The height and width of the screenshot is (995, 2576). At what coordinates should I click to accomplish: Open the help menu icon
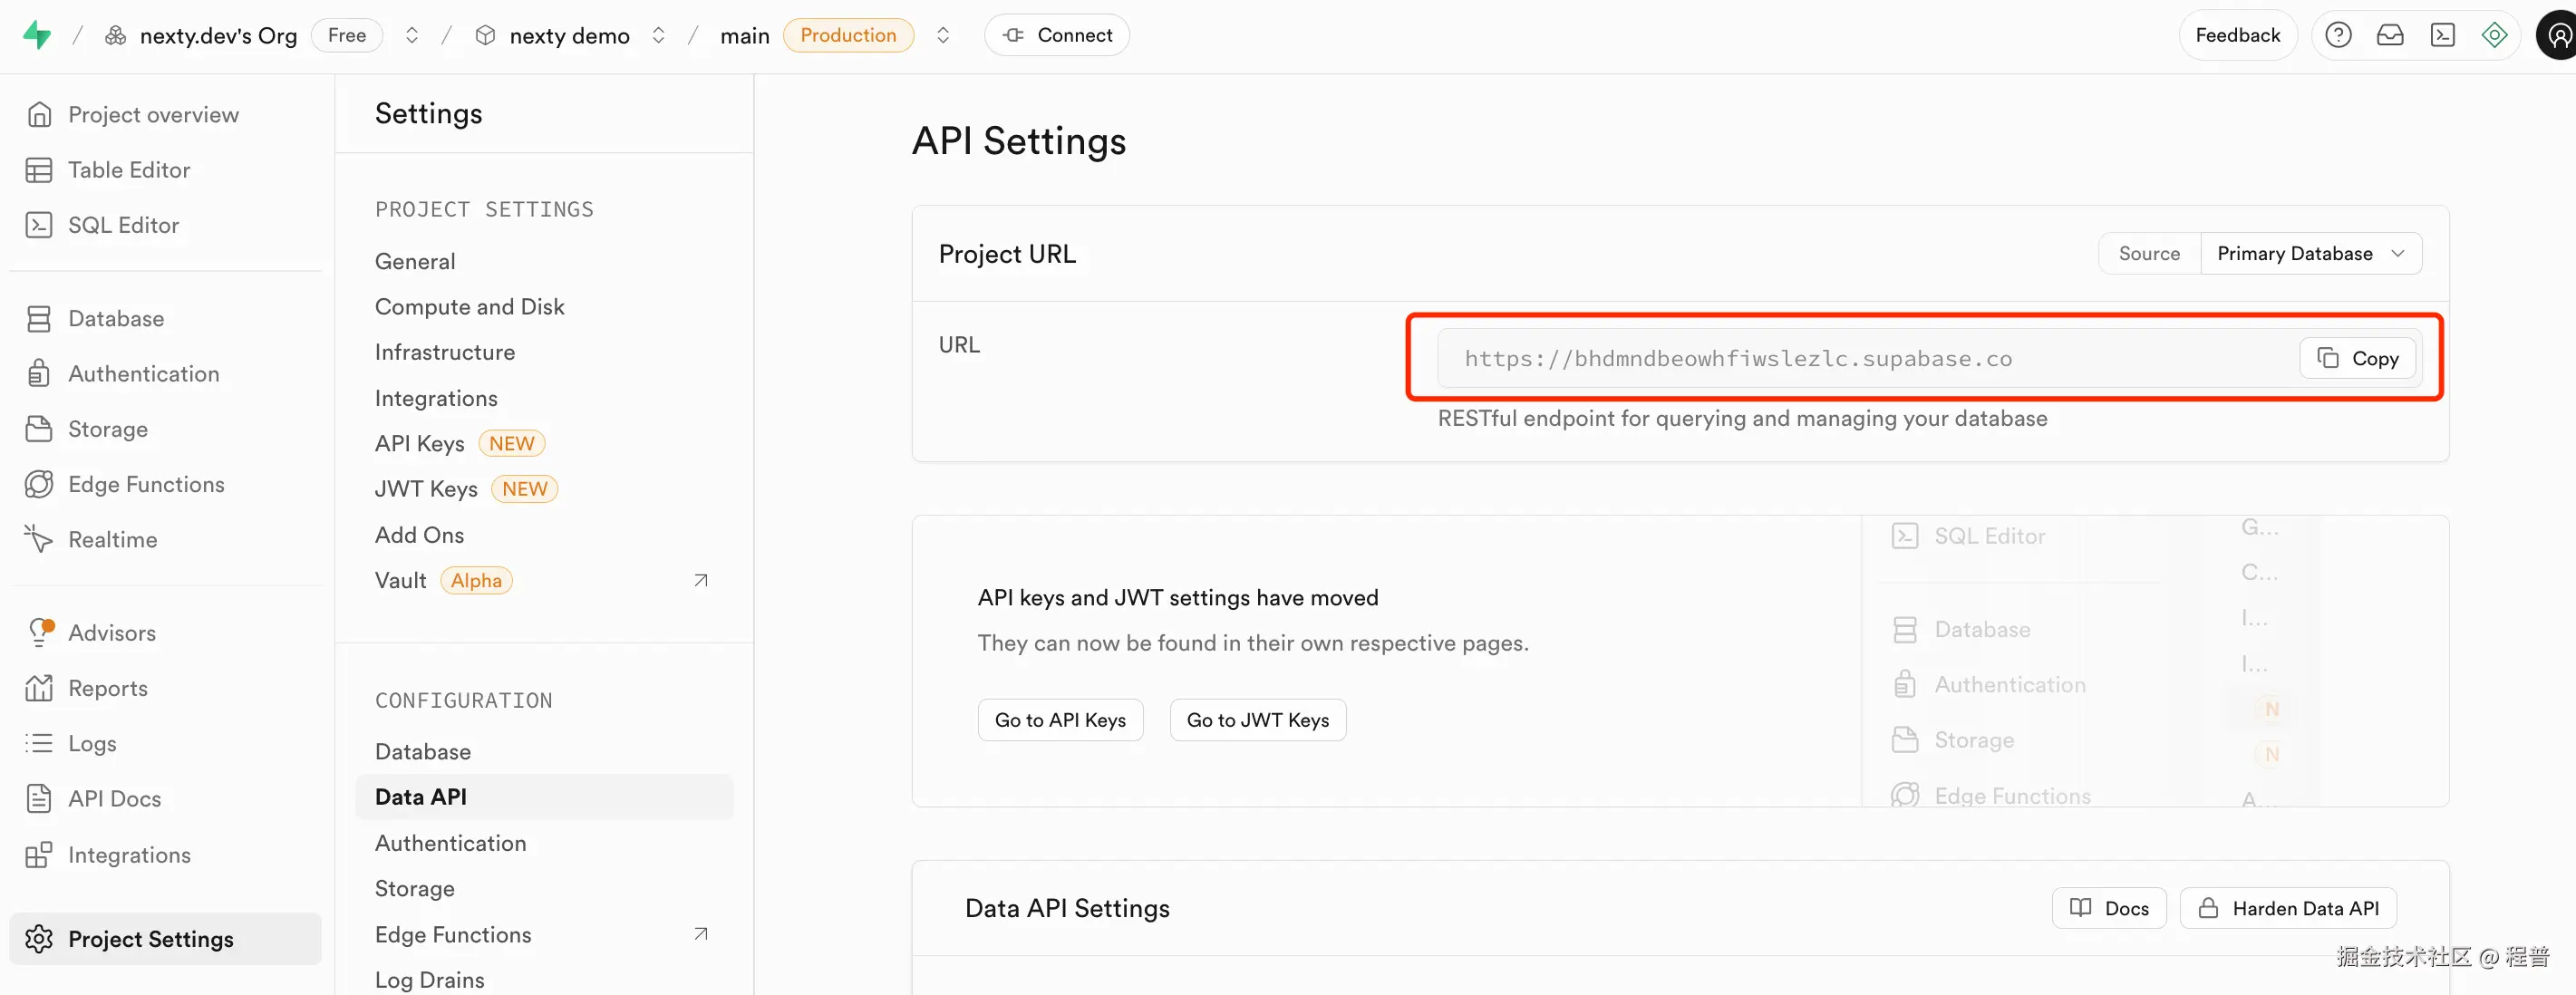(x=2338, y=34)
